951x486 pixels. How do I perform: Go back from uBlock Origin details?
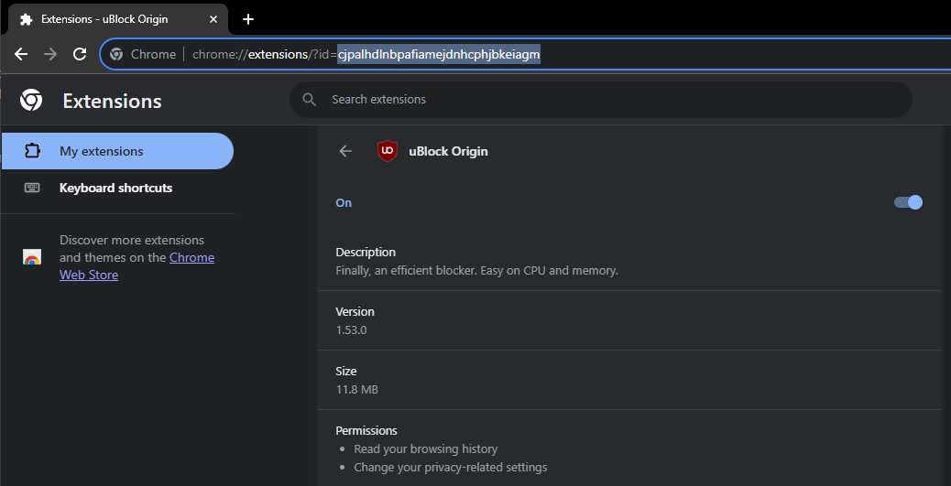pyautogui.click(x=345, y=151)
